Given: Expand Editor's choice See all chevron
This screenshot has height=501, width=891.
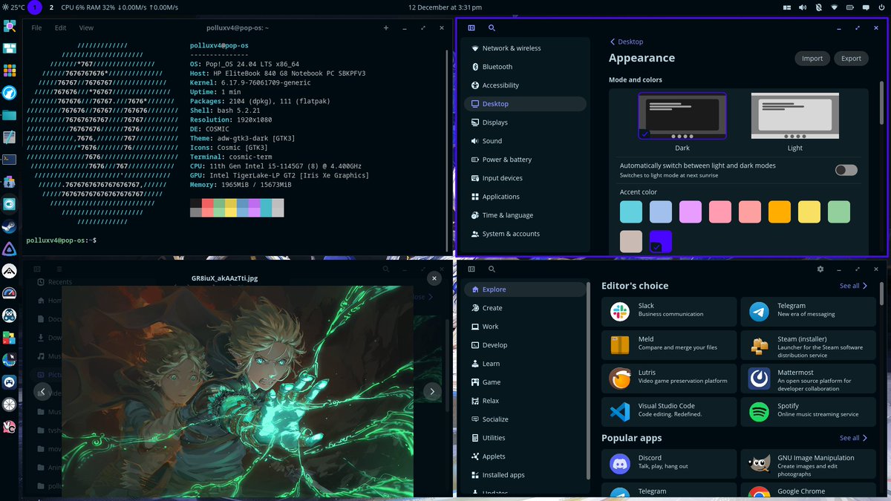Looking at the screenshot, I should point(865,286).
